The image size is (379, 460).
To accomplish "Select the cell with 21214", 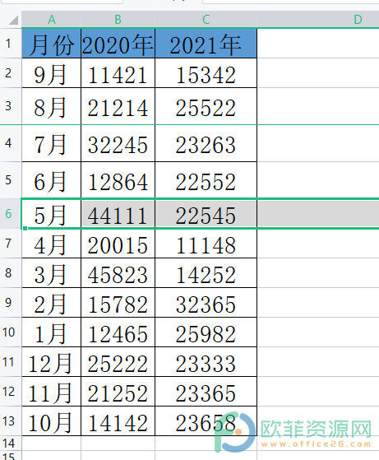I will [118, 106].
